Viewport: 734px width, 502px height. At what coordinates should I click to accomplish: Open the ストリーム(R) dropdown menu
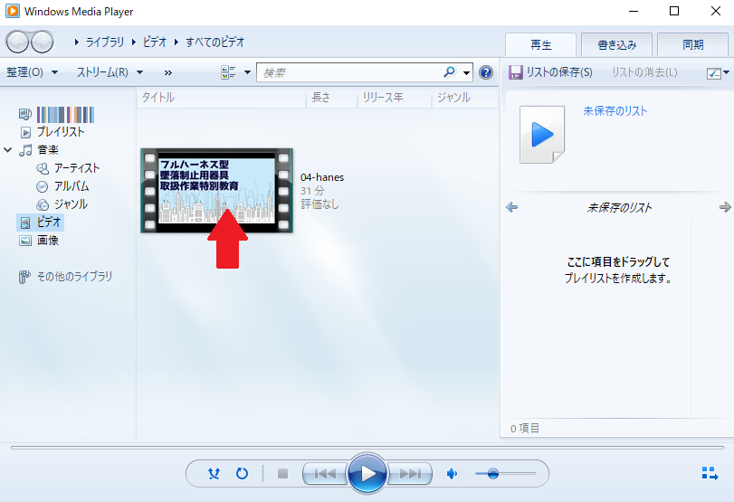pos(110,72)
